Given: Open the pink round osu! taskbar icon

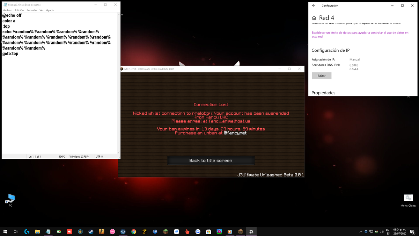Looking at the screenshot, I should click(112, 231).
